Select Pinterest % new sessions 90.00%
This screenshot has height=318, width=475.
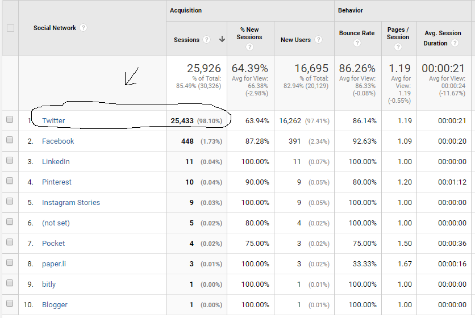point(257,182)
